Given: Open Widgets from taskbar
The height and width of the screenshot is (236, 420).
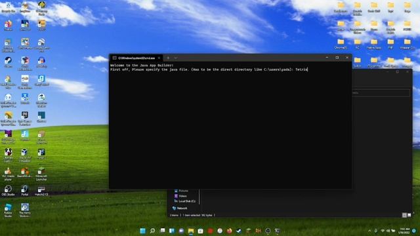Looking at the screenshot, I should point(172,231).
